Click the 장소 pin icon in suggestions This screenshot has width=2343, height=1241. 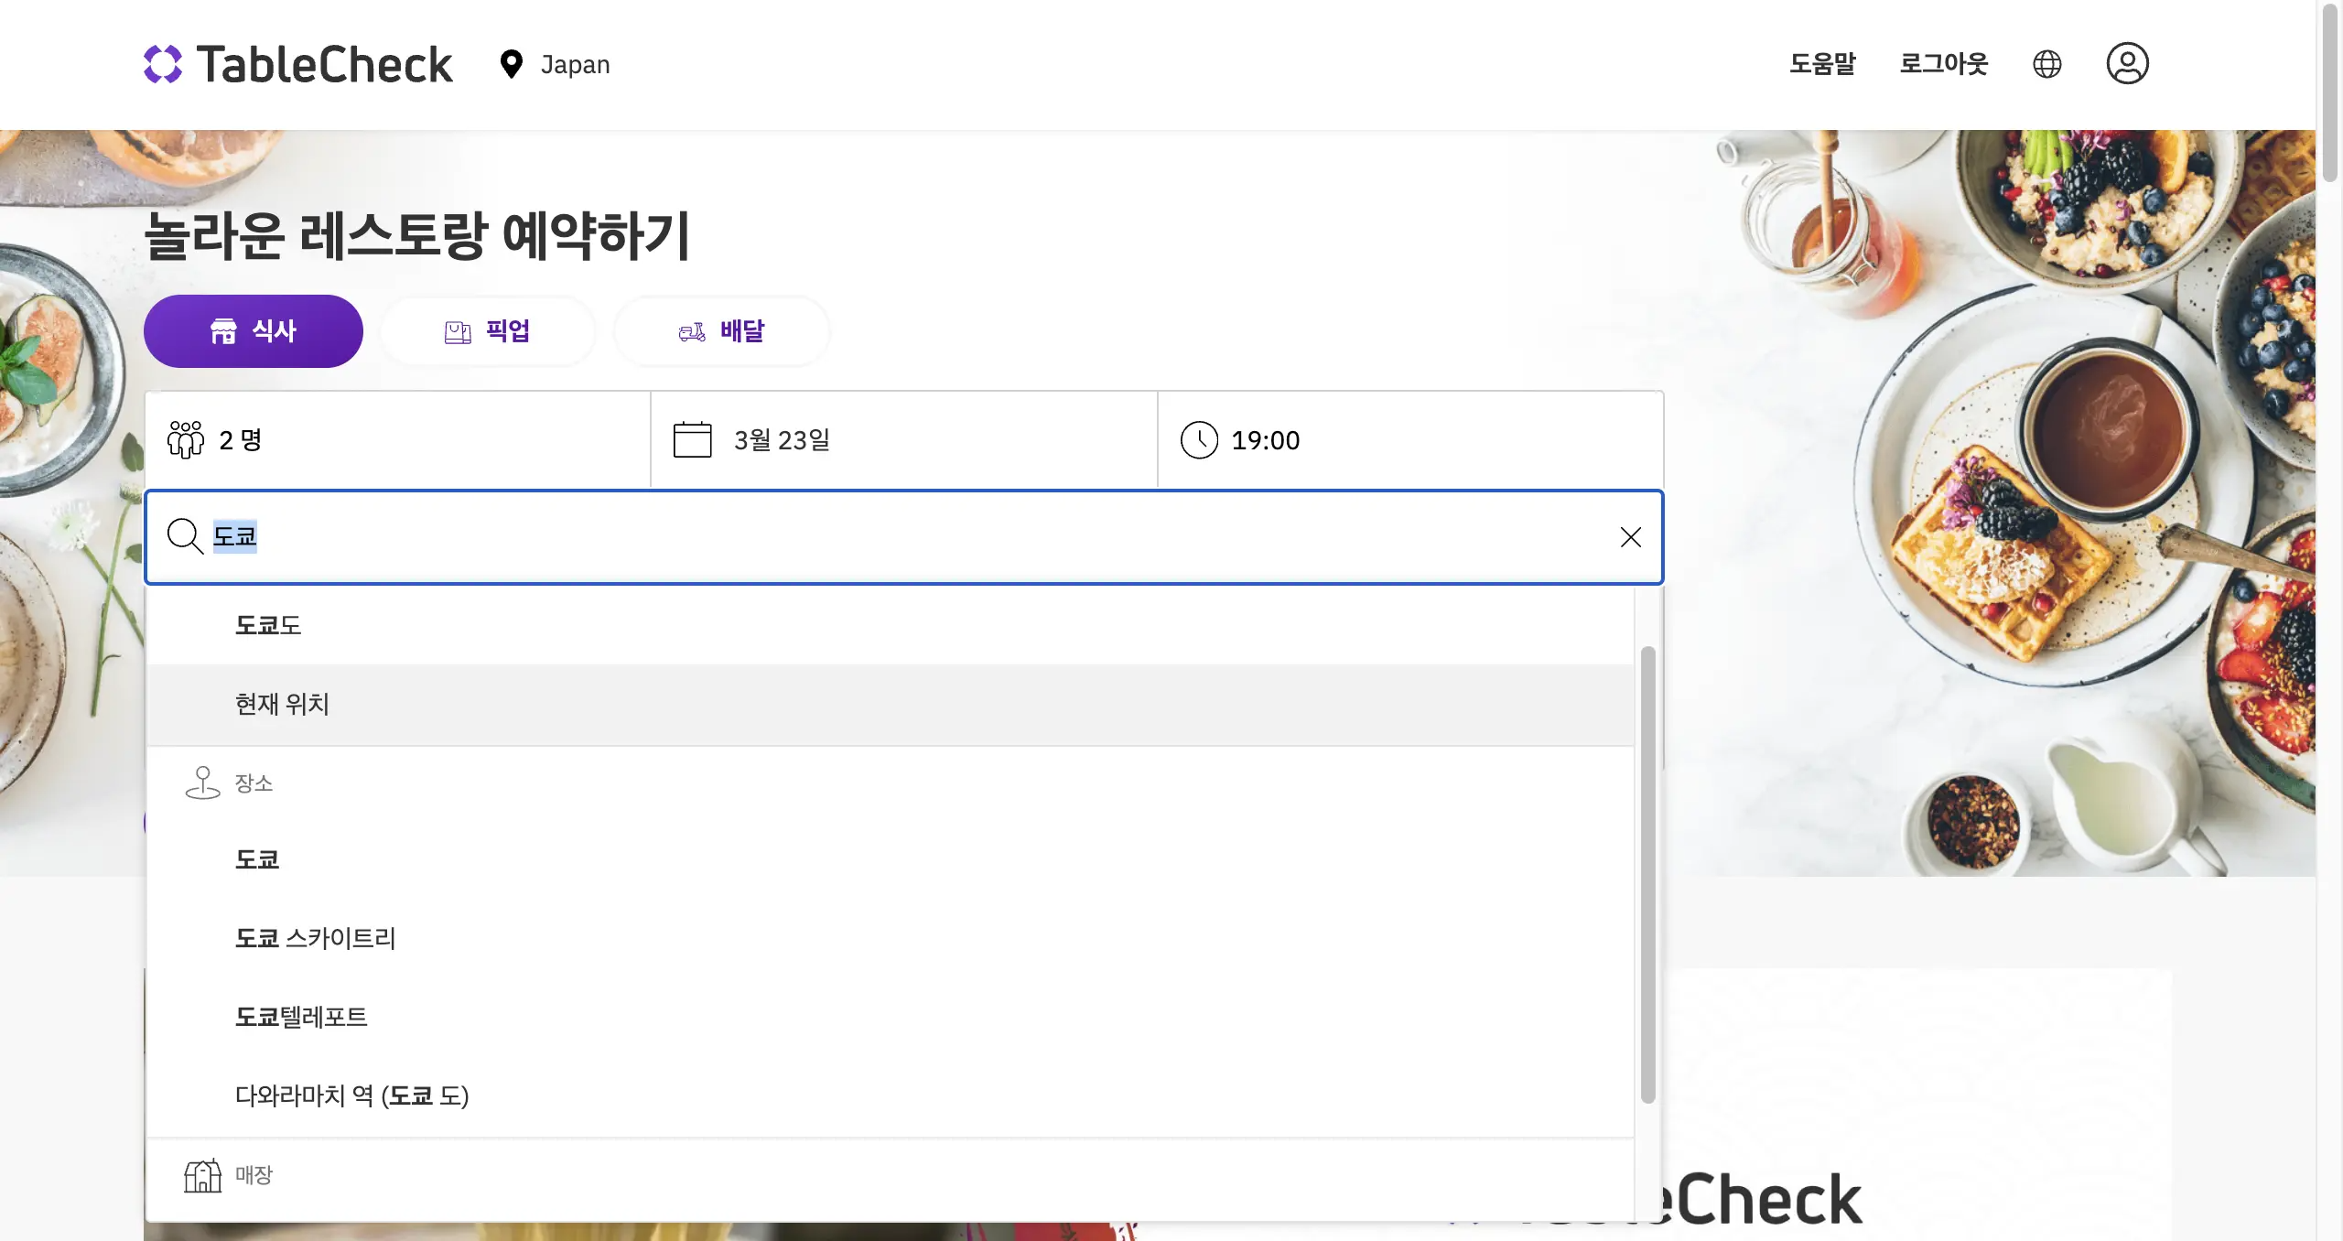point(203,782)
